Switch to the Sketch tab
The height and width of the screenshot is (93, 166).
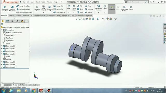11,16
